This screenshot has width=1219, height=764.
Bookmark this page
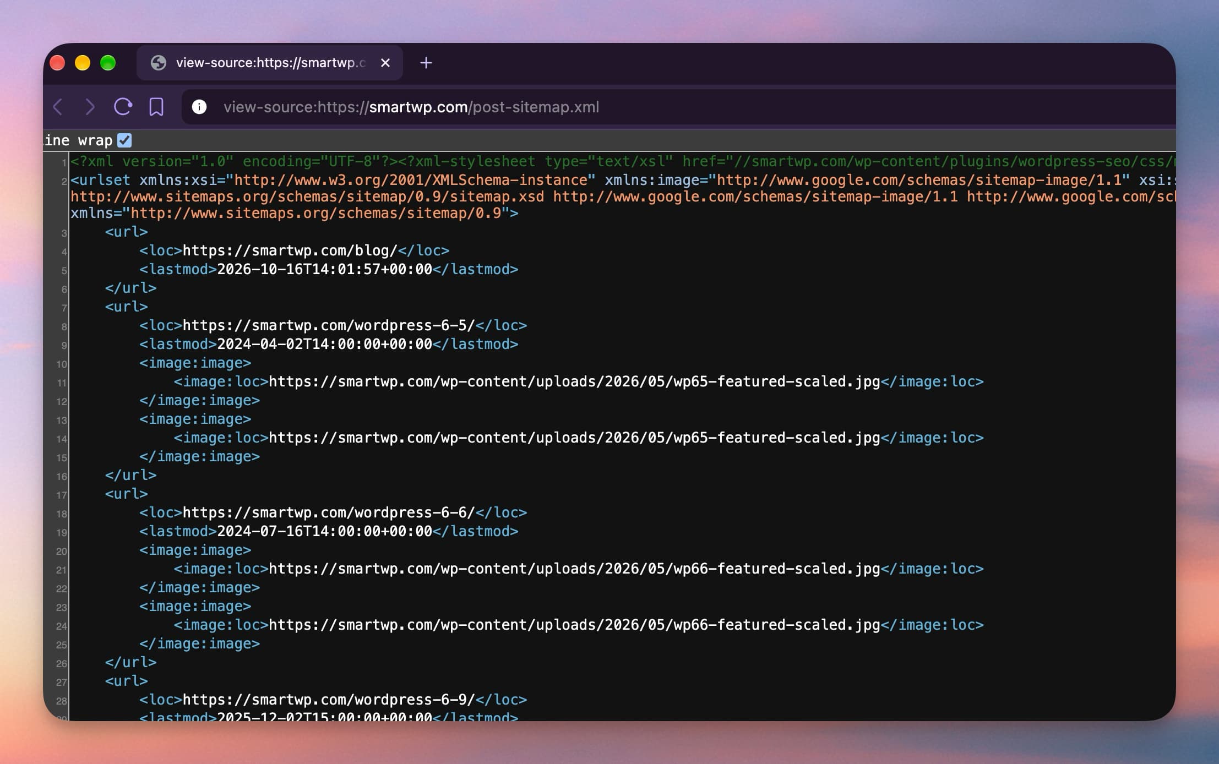(x=156, y=107)
